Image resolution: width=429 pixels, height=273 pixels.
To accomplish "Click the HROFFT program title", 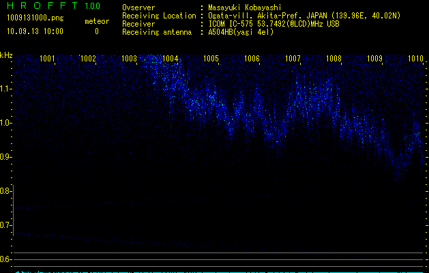I will (42, 5).
